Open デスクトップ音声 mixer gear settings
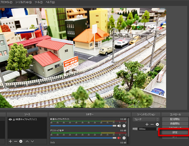Image resolution: width=189 pixels, height=146 pixels. tap(124, 138)
